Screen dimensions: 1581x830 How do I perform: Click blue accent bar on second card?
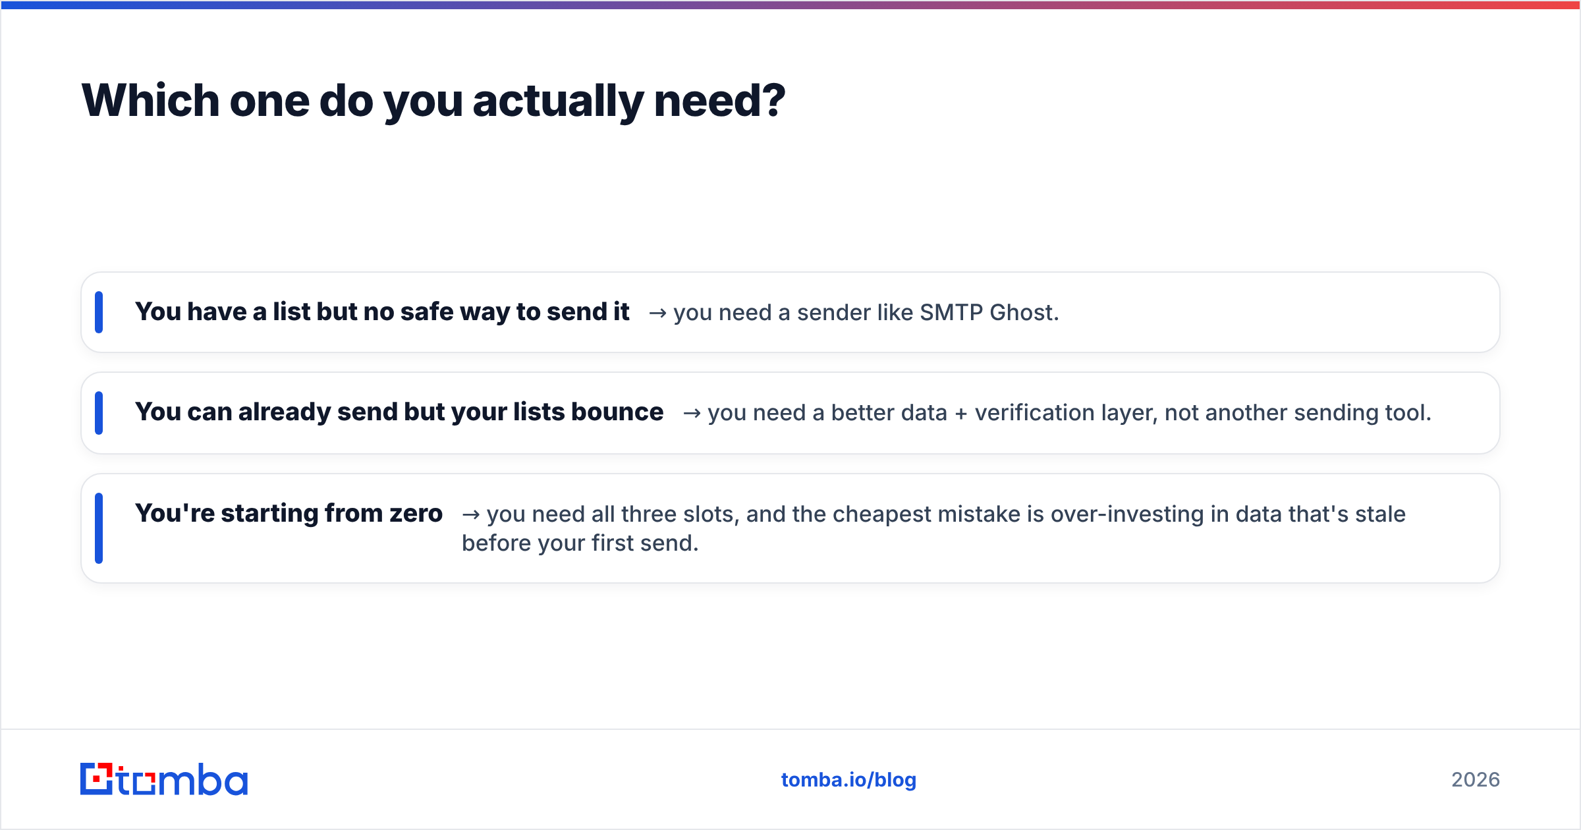click(x=99, y=412)
